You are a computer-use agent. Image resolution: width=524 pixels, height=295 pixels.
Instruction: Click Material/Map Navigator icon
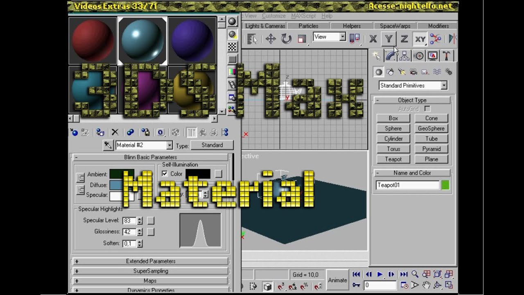224,132
